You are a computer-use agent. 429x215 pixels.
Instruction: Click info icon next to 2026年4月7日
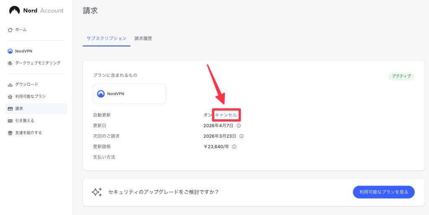[238, 125]
